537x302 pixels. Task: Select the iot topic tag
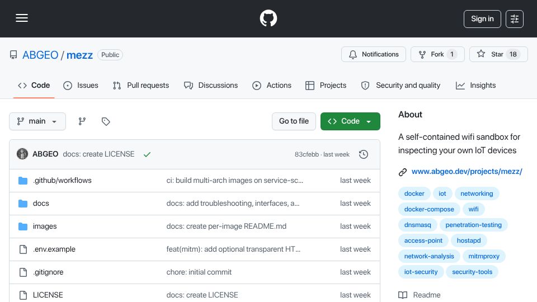click(x=442, y=194)
